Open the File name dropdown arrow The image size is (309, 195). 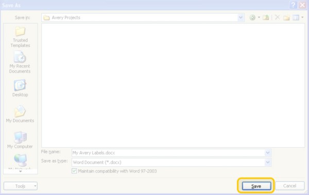[x=268, y=153]
